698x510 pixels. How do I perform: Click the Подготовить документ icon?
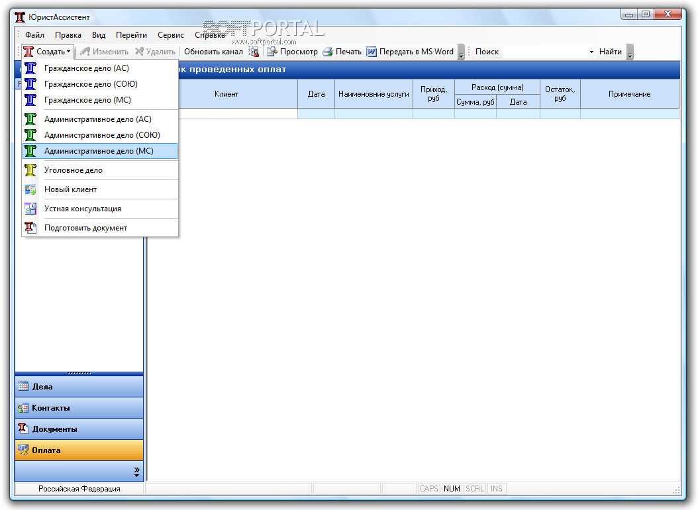point(30,228)
